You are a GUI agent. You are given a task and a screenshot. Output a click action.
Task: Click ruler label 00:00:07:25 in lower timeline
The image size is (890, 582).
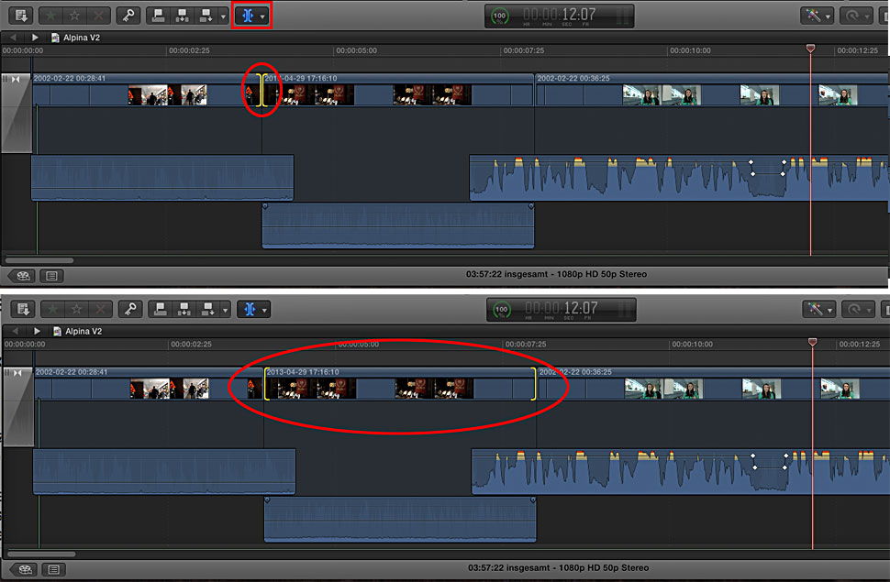click(x=526, y=345)
